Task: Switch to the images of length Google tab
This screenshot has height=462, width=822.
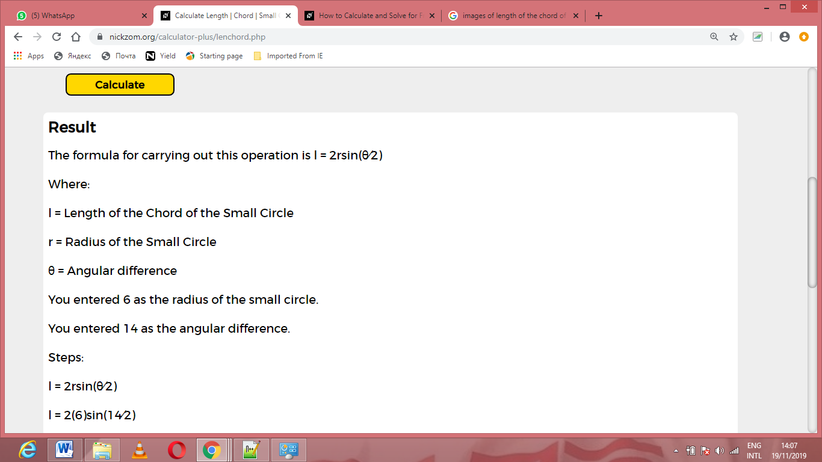Action: (513, 16)
